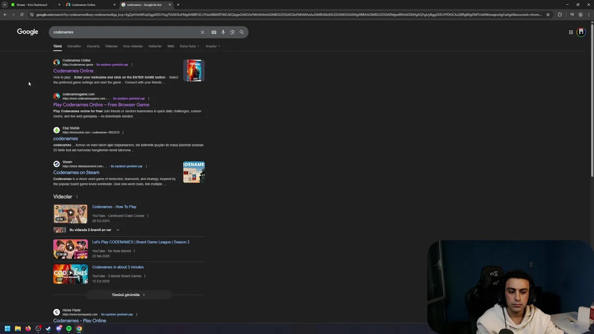The height and width of the screenshot is (334, 594).
Task: Open the tab search dropdown arrow
Action: click(5, 5)
